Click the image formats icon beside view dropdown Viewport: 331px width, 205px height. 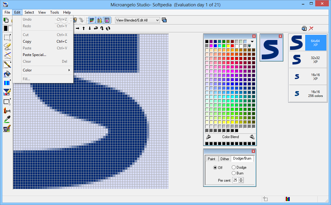[164, 20]
